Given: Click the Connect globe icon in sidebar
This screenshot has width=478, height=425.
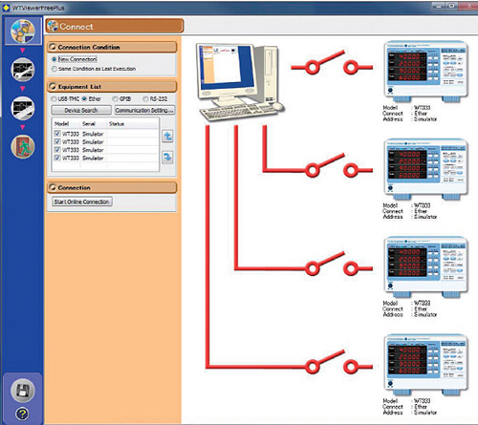Looking at the screenshot, I should pyautogui.click(x=22, y=31).
